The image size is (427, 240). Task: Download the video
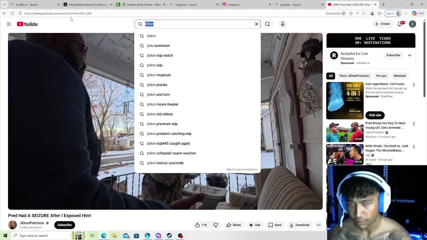[300, 225]
